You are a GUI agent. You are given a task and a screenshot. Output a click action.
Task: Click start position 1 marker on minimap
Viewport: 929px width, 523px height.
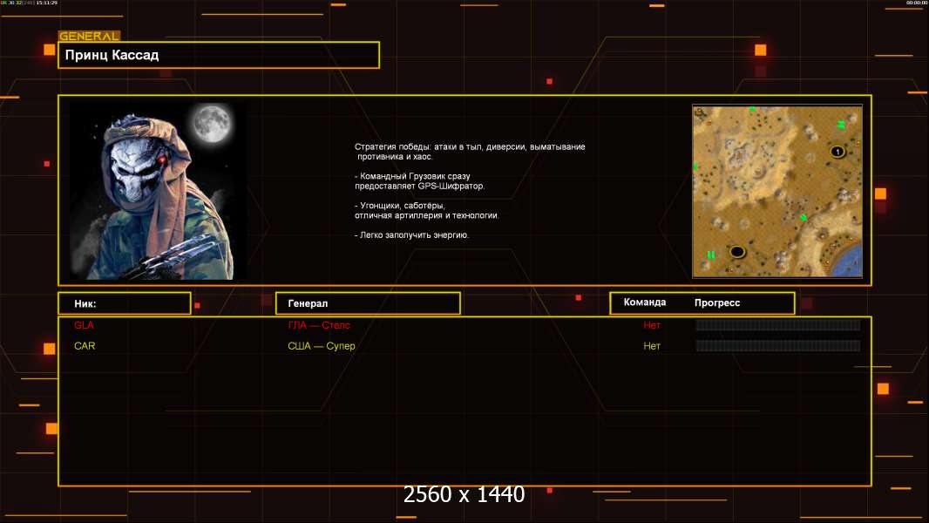[x=837, y=152]
